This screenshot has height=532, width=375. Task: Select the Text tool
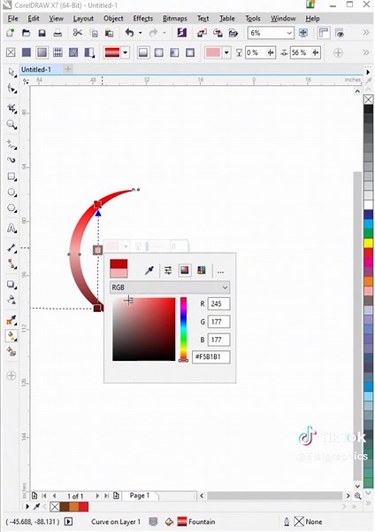[x=11, y=228]
